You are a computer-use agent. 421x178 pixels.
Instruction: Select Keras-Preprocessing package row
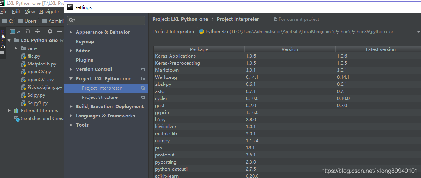click(287, 63)
